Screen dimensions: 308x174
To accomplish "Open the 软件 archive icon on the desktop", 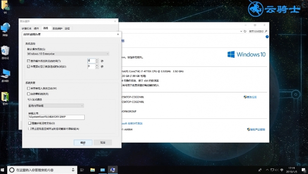I will click(5, 98).
